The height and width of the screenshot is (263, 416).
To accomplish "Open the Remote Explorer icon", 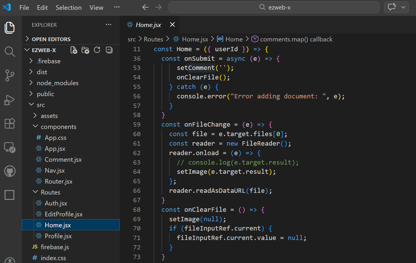I will pos(10,147).
